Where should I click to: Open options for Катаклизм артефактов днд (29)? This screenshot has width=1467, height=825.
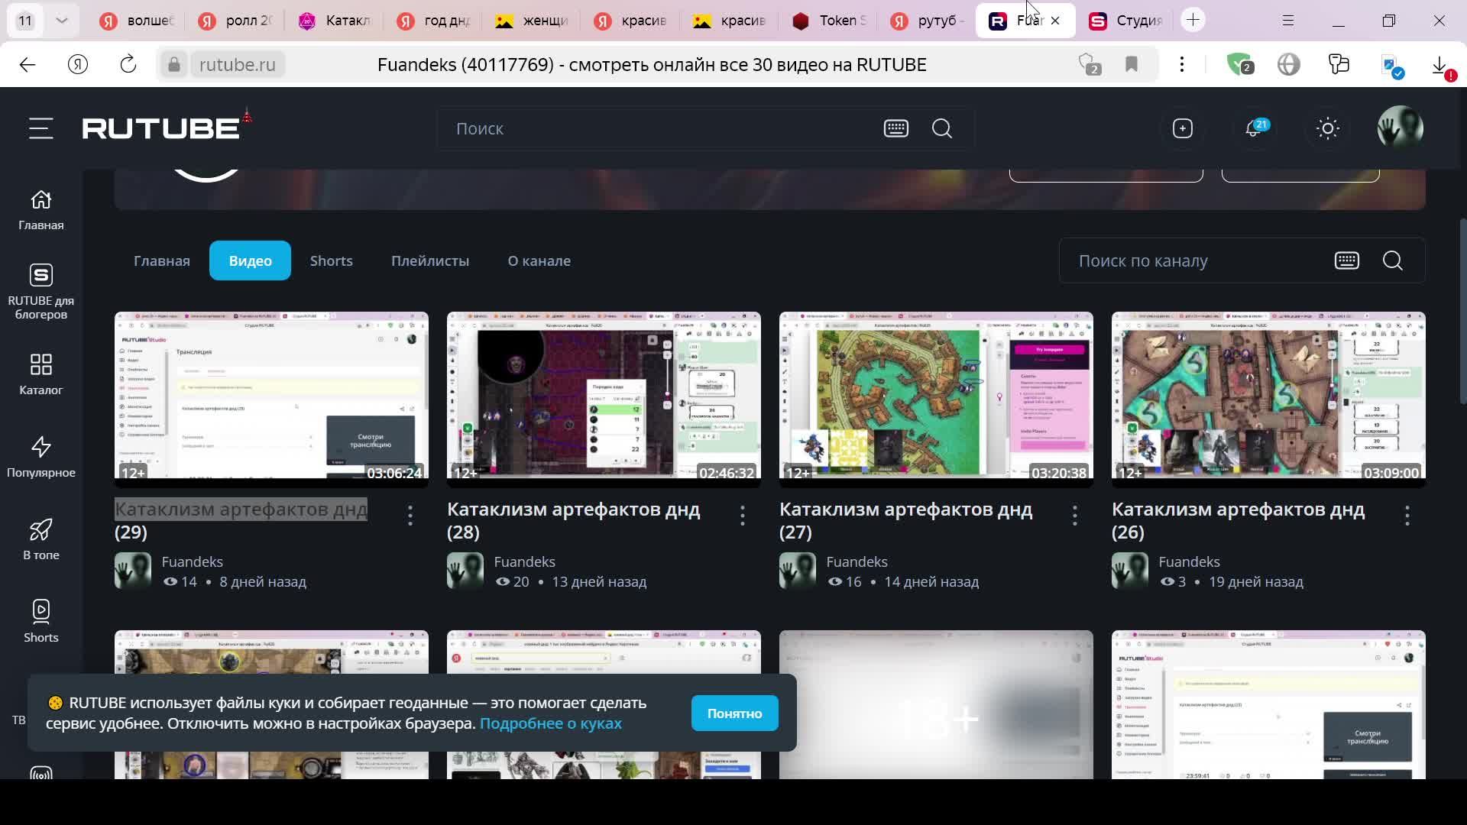pos(410,516)
